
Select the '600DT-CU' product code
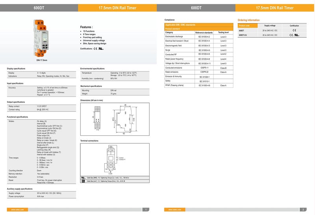click(x=243, y=35)
